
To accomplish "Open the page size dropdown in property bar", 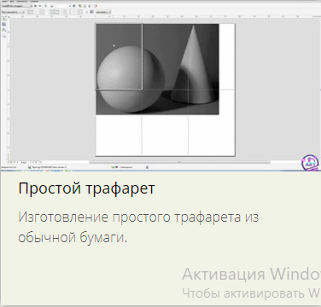I will coord(13,12).
